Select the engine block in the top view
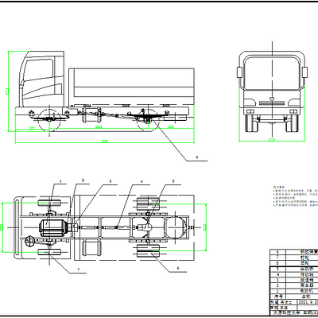This screenshot has height=318, width=318. coord(52,228)
